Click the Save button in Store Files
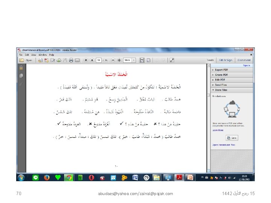Viewport: 271px width, 203px height. 232,138
